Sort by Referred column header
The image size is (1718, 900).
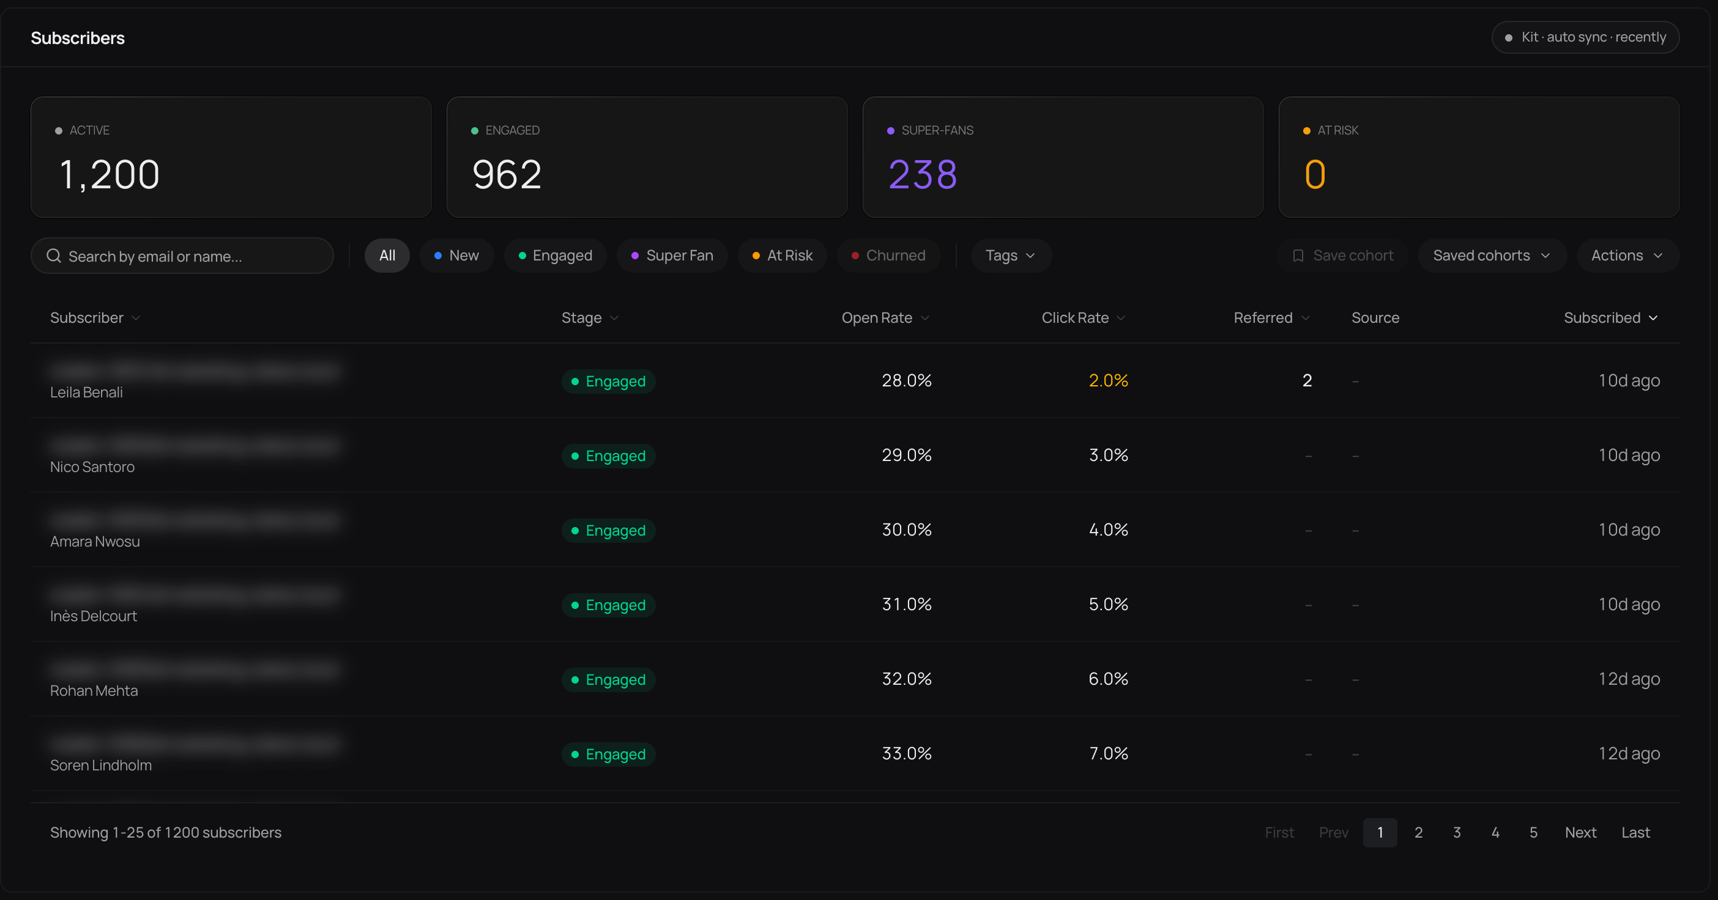[1272, 318]
